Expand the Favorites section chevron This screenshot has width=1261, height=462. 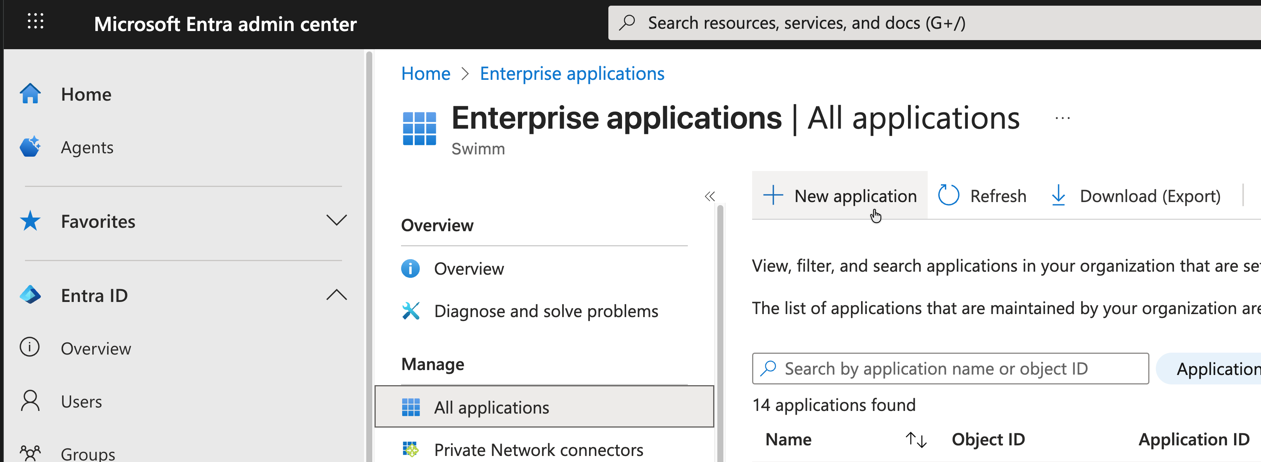(x=336, y=221)
